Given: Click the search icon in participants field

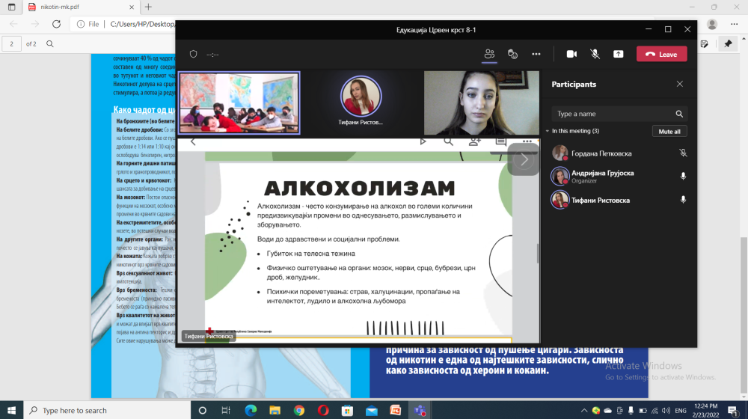Looking at the screenshot, I should pyautogui.click(x=679, y=114).
